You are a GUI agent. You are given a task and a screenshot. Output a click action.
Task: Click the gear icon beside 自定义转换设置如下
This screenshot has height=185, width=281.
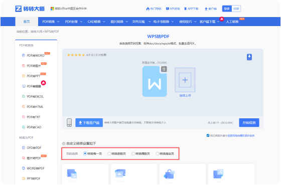coord(64,143)
